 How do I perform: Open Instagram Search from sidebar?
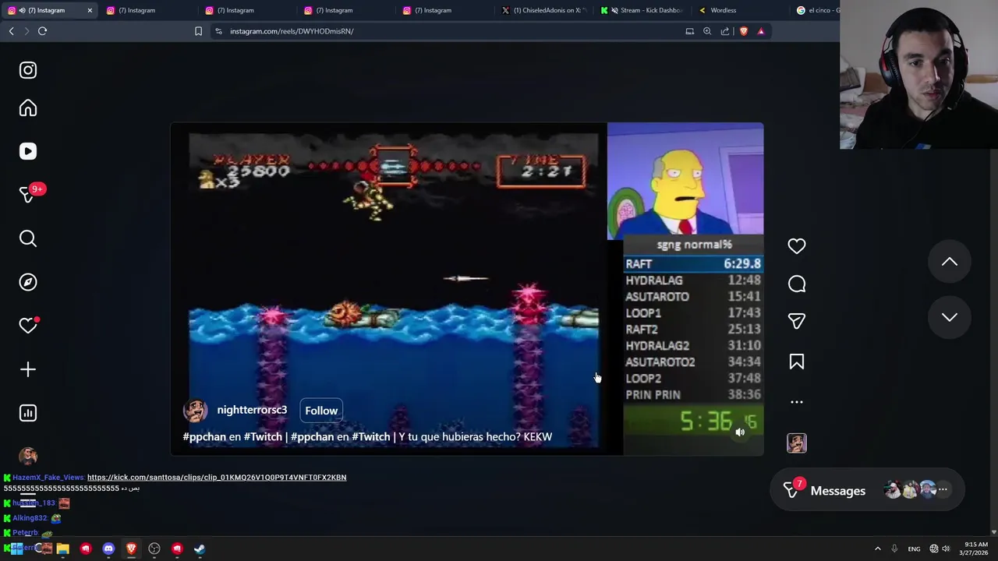(28, 238)
